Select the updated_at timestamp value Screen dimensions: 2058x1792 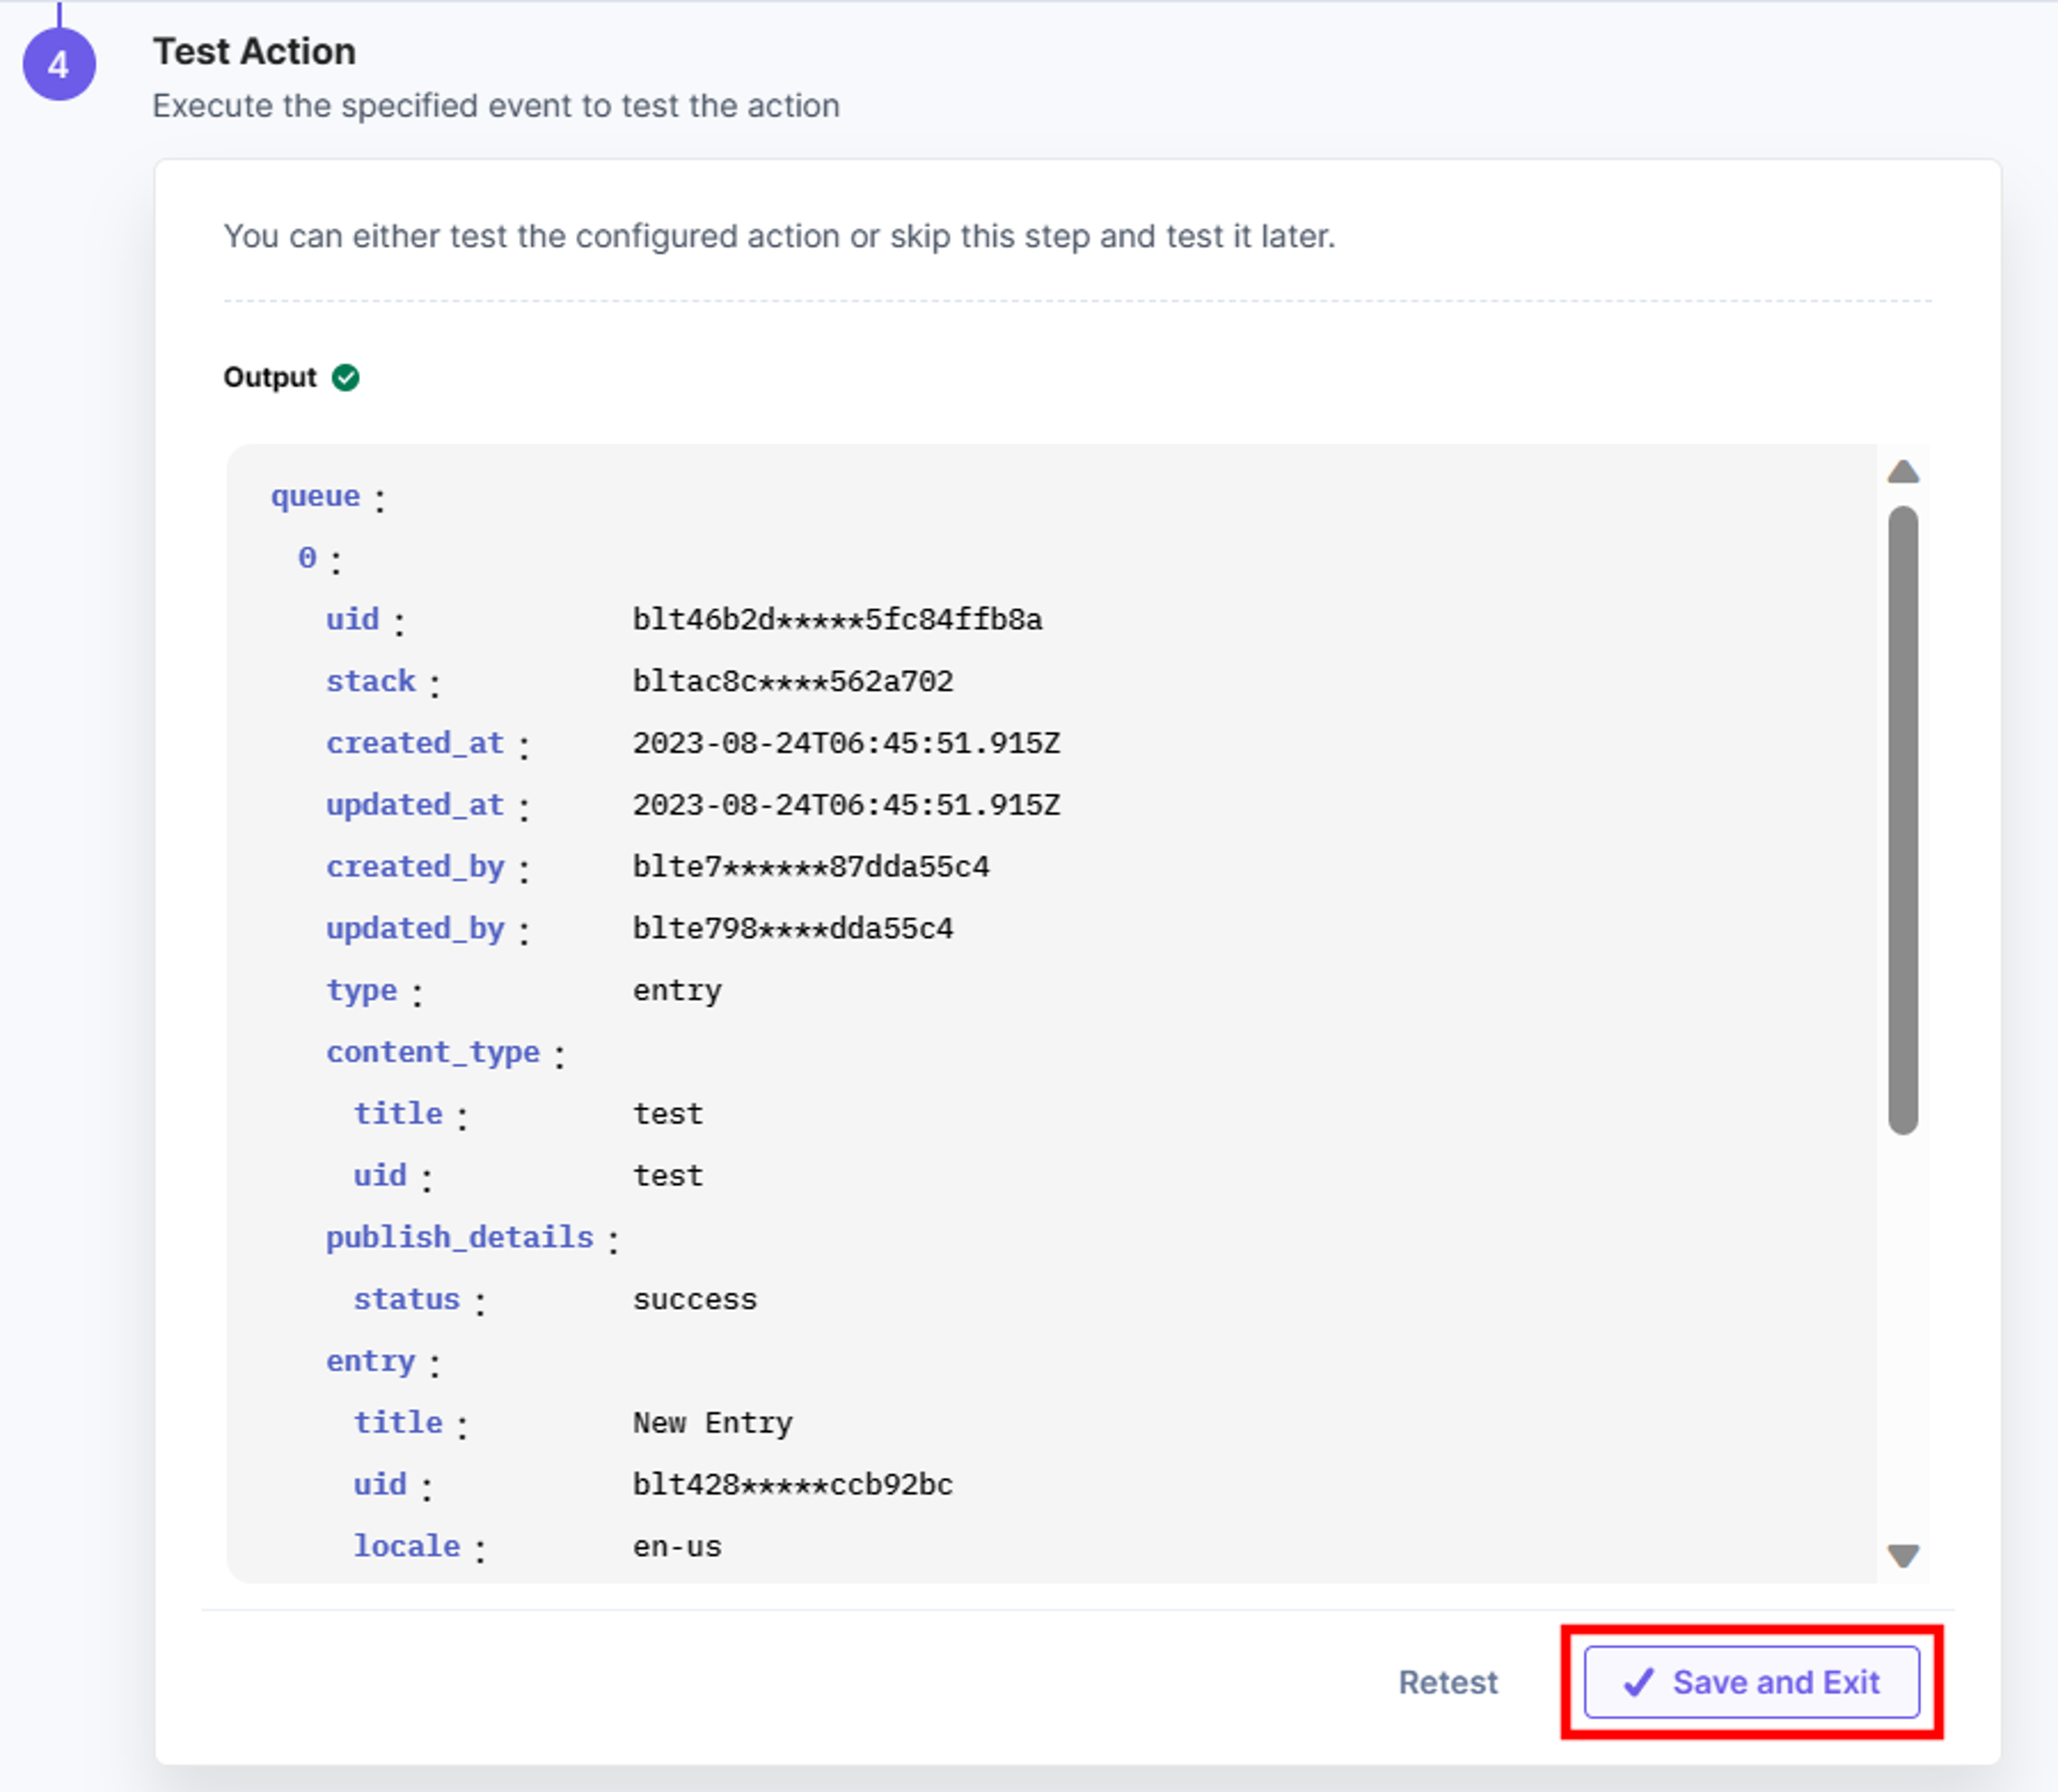[x=846, y=805]
